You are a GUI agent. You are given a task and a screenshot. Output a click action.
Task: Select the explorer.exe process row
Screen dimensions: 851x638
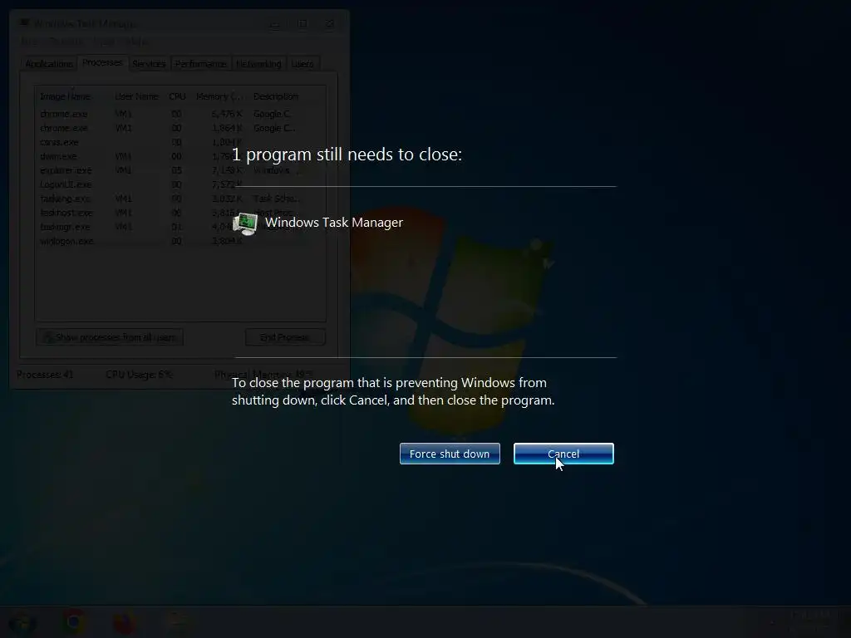[x=180, y=170]
